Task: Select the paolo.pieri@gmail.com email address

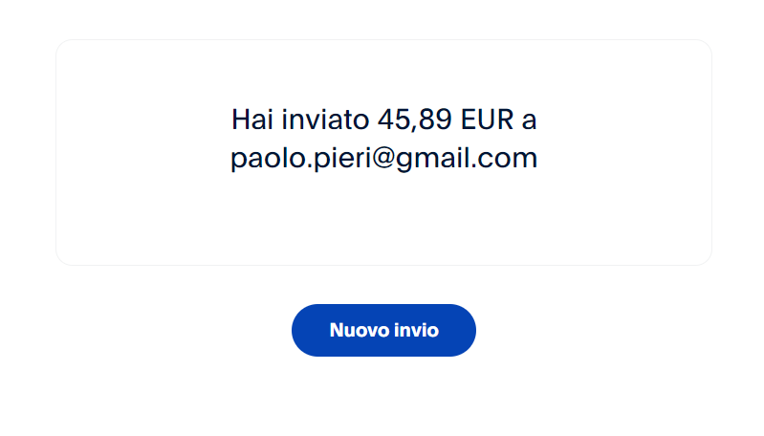Action: tap(384, 159)
